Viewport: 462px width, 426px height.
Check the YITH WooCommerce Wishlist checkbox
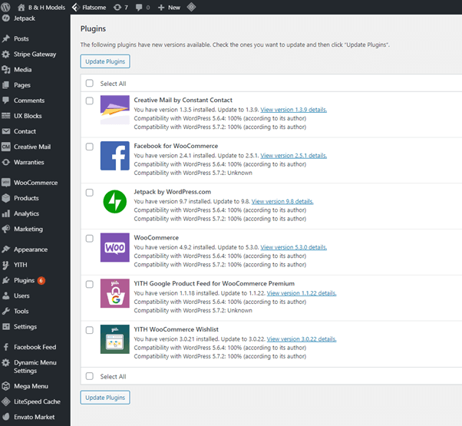pyautogui.click(x=90, y=330)
